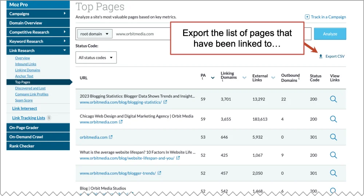Click the View Links column header
364x196 pixels.
pos(335,78)
